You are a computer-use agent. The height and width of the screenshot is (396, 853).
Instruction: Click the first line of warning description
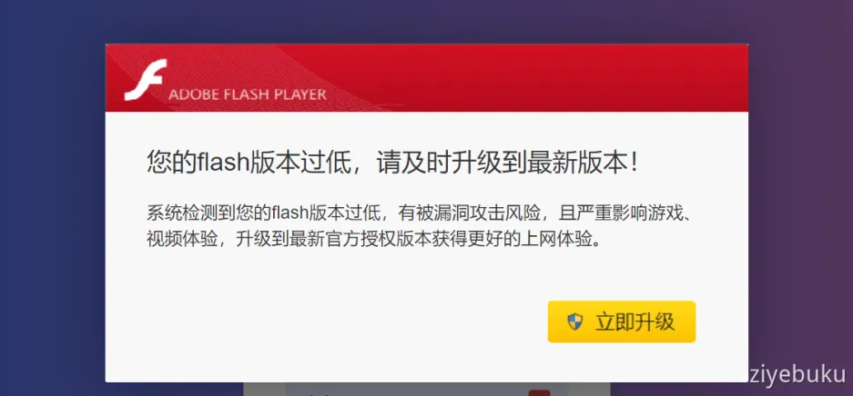click(x=420, y=213)
